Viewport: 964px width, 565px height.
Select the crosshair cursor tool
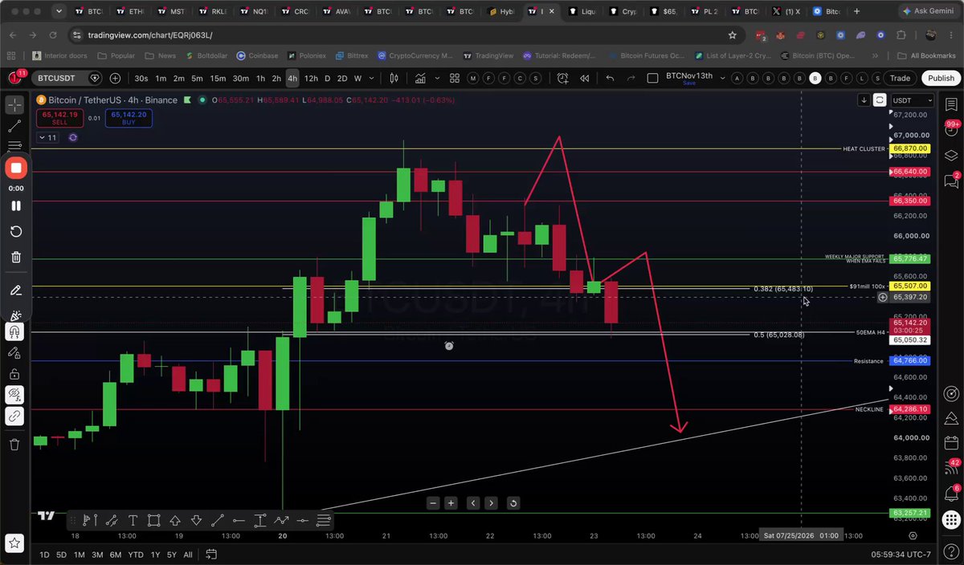pos(14,105)
